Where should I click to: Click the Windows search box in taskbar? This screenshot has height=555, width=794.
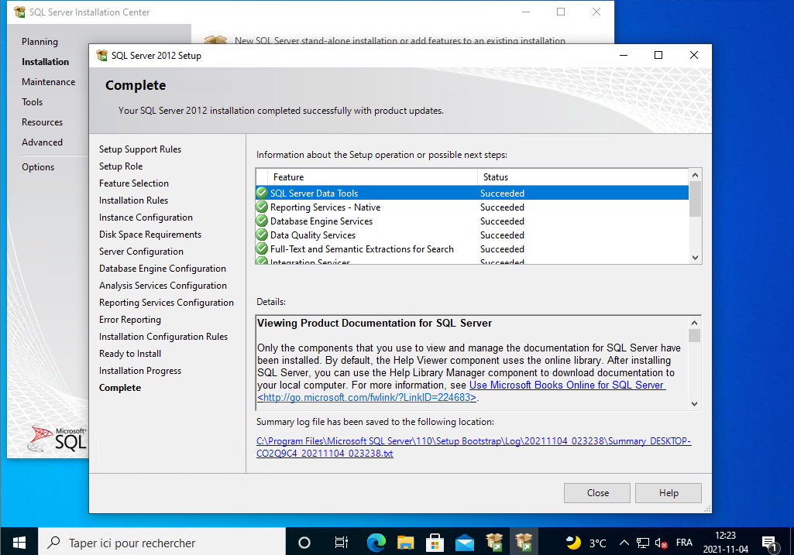point(161,542)
